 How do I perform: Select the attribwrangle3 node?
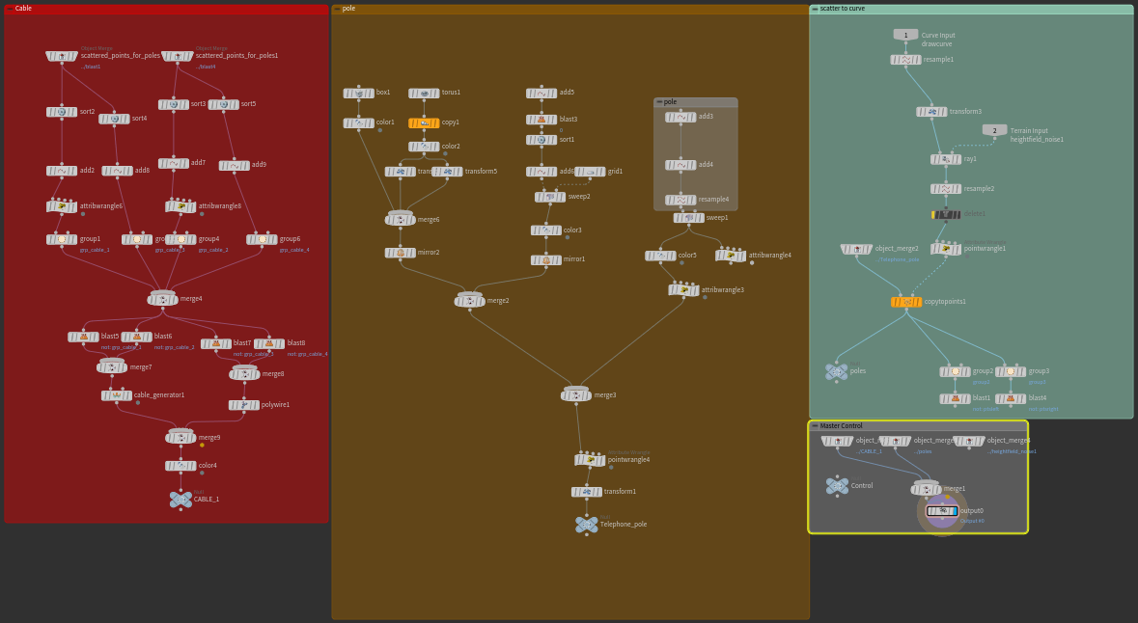[683, 290]
